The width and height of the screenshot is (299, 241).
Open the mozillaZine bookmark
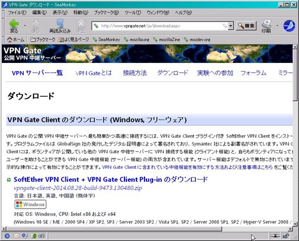[166, 39]
